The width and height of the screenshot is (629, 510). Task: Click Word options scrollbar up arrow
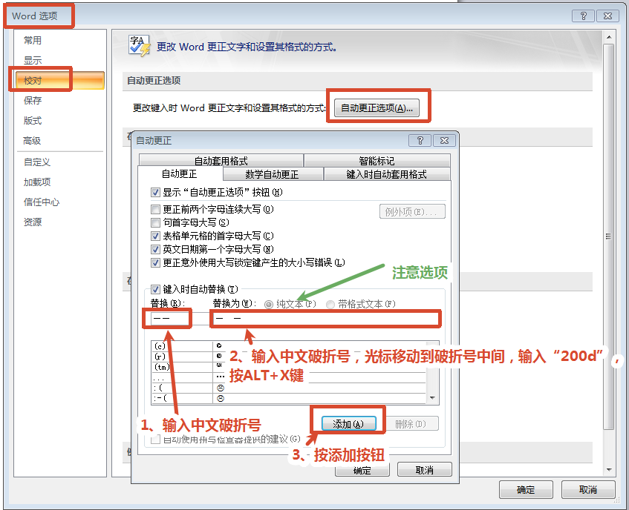tap(609, 37)
